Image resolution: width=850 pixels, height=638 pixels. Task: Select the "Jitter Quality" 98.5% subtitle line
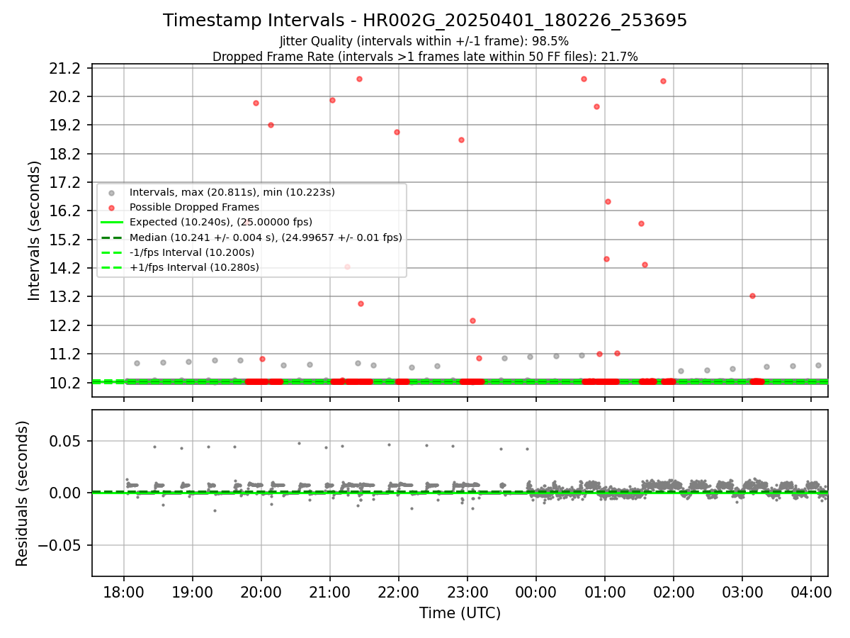(x=425, y=41)
